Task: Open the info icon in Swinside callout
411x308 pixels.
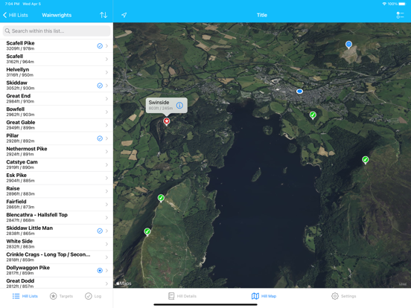Action: tap(179, 106)
